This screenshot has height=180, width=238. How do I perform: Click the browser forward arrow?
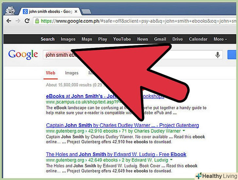coord(18,21)
